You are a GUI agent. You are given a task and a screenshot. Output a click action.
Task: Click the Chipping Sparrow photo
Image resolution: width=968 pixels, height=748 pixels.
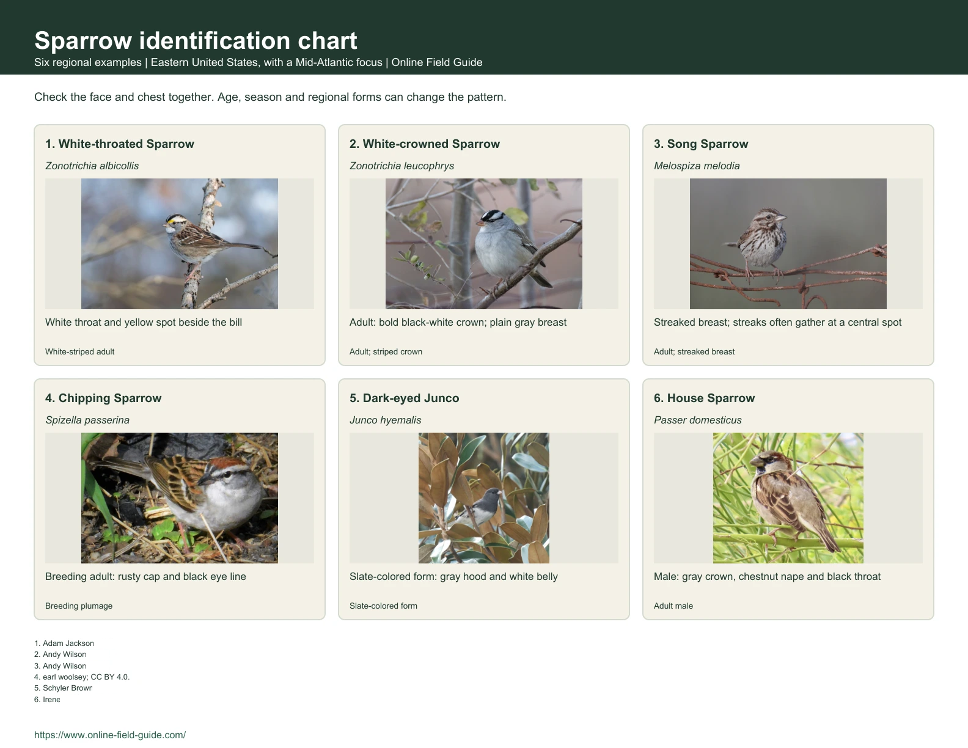180,498
